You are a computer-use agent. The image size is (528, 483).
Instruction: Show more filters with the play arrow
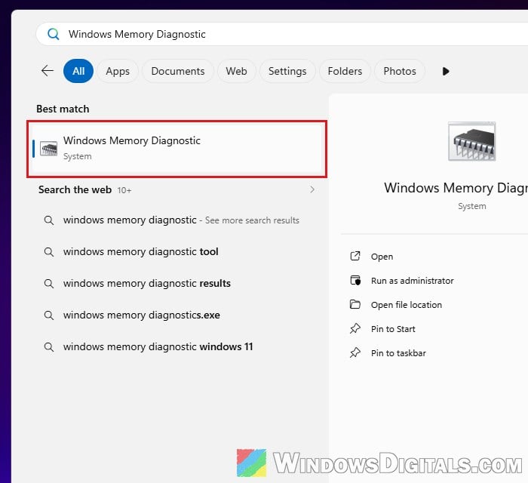(x=446, y=72)
